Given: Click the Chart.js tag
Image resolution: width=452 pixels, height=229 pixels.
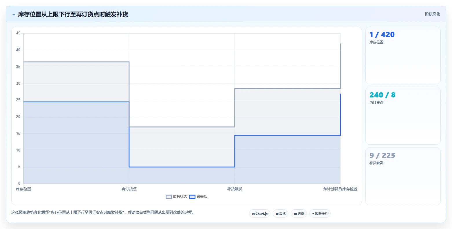Looking at the screenshot, I should 260,214.
